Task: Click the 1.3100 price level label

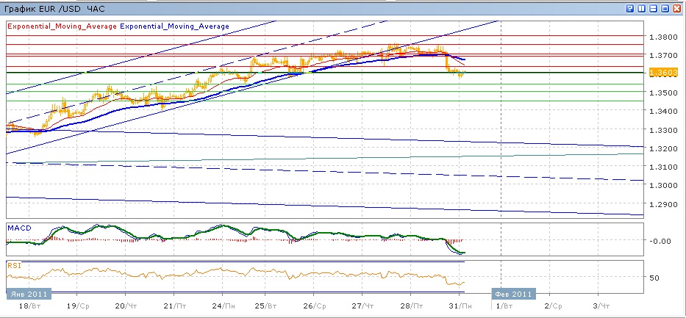Action: pos(663,167)
